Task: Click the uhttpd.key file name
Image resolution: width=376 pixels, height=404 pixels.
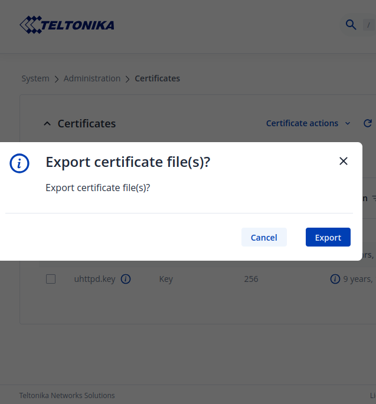Action: coord(94,279)
